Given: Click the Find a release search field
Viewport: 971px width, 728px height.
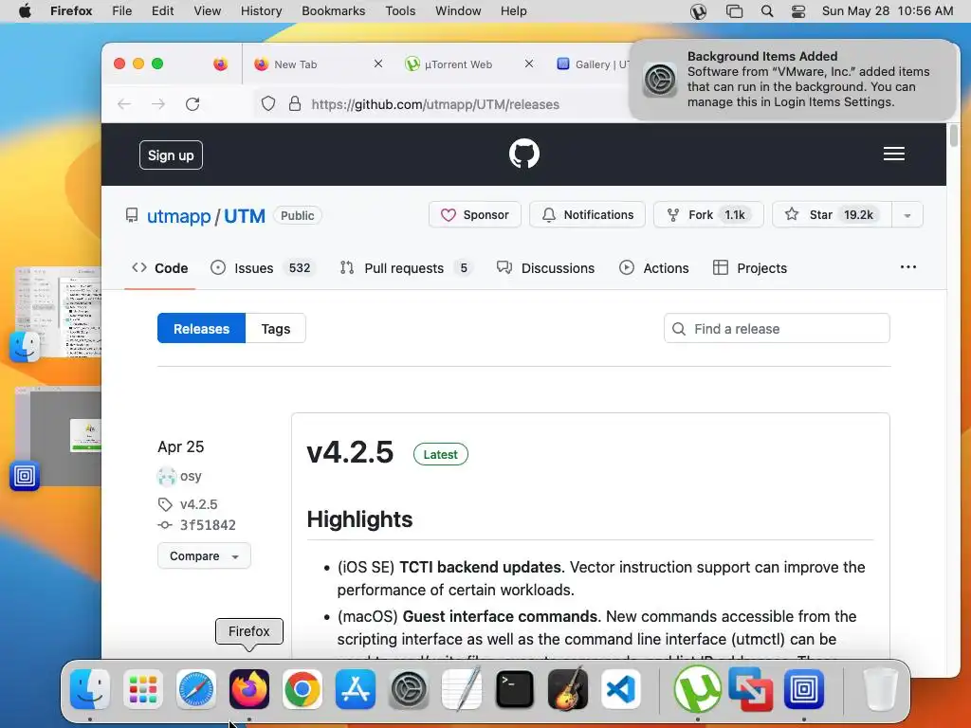Looking at the screenshot, I should 777,329.
